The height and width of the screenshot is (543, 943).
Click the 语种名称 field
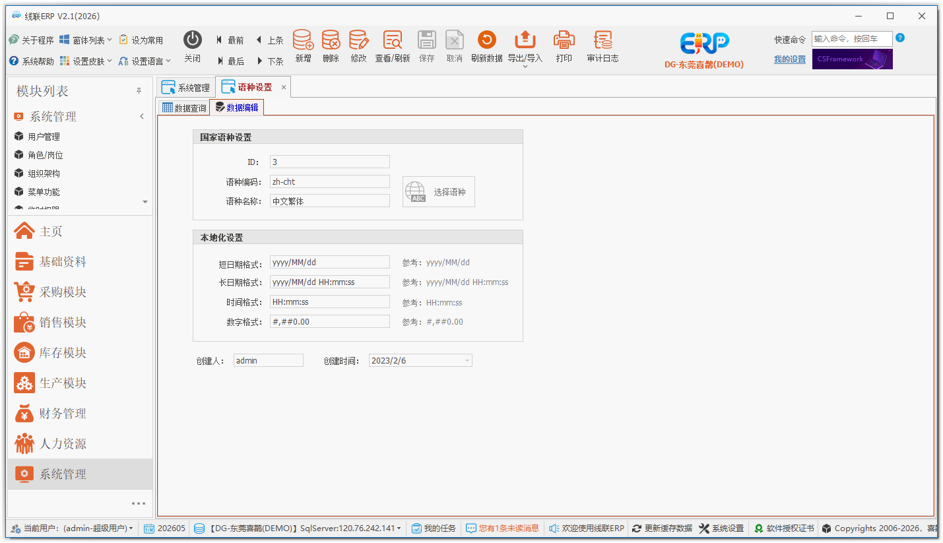[330, 201]
